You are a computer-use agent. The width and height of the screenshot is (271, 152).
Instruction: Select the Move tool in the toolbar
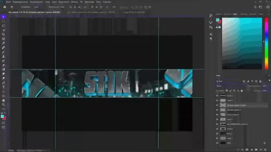tap(3, 17)
